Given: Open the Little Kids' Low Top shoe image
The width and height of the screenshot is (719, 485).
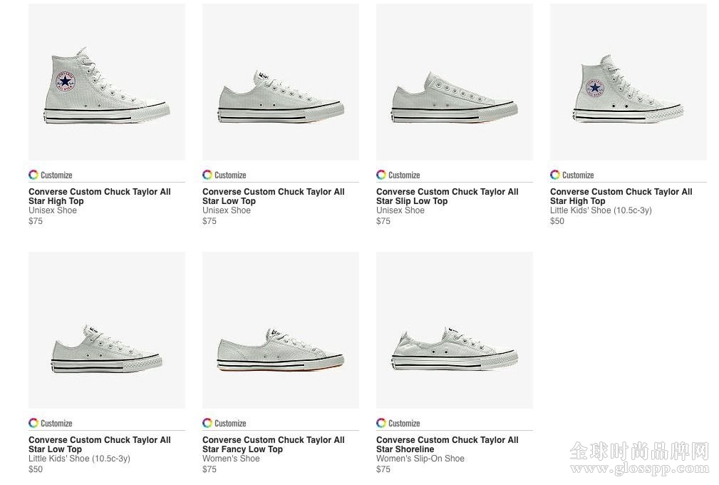Looking at the screenshot, I should pyautogui.click(x=107, y=330).
